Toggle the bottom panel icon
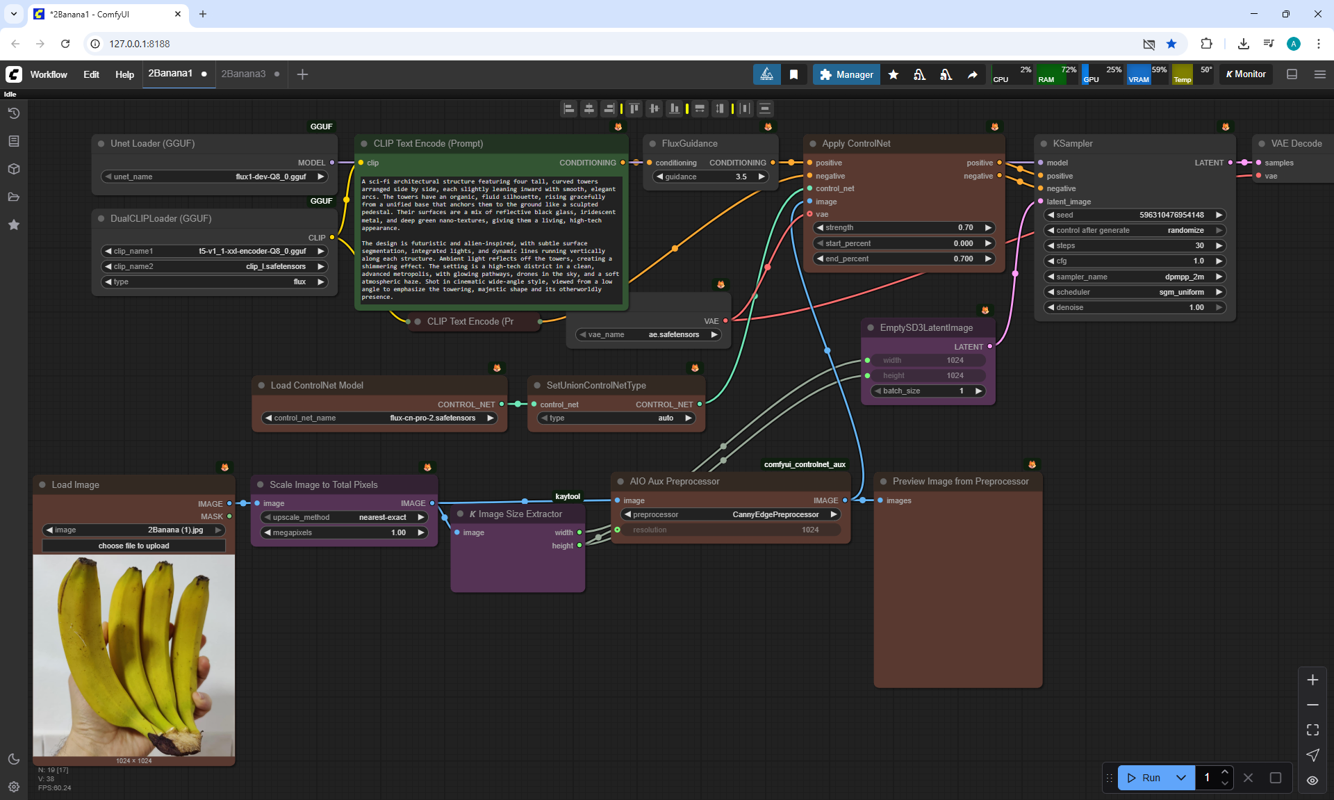The height and width of the screenshot is (800, 1334). (x=1292, y=74)
